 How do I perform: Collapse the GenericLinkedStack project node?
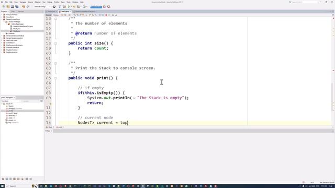coord(2,19)
